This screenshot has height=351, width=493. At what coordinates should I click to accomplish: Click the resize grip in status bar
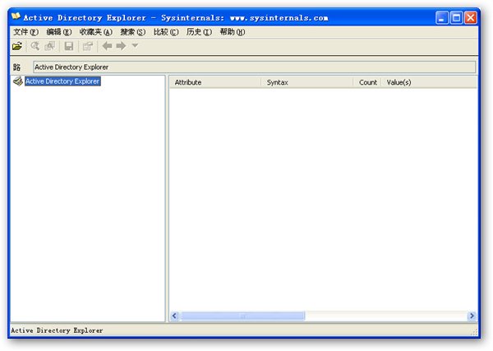(474, 332)
